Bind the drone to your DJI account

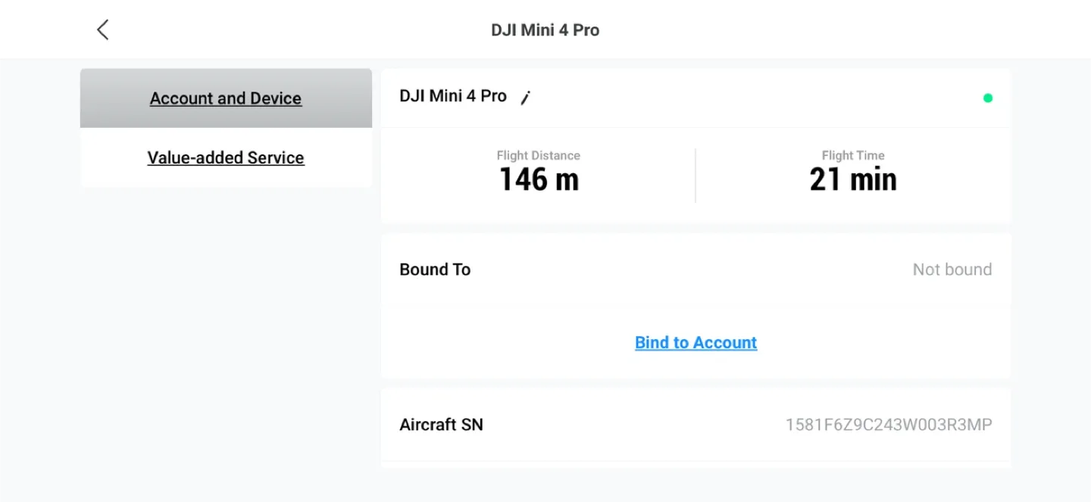coord(696,342)
